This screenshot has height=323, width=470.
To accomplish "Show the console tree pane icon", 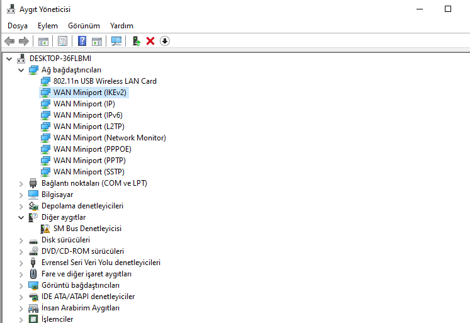I will [x=43, y=41].
